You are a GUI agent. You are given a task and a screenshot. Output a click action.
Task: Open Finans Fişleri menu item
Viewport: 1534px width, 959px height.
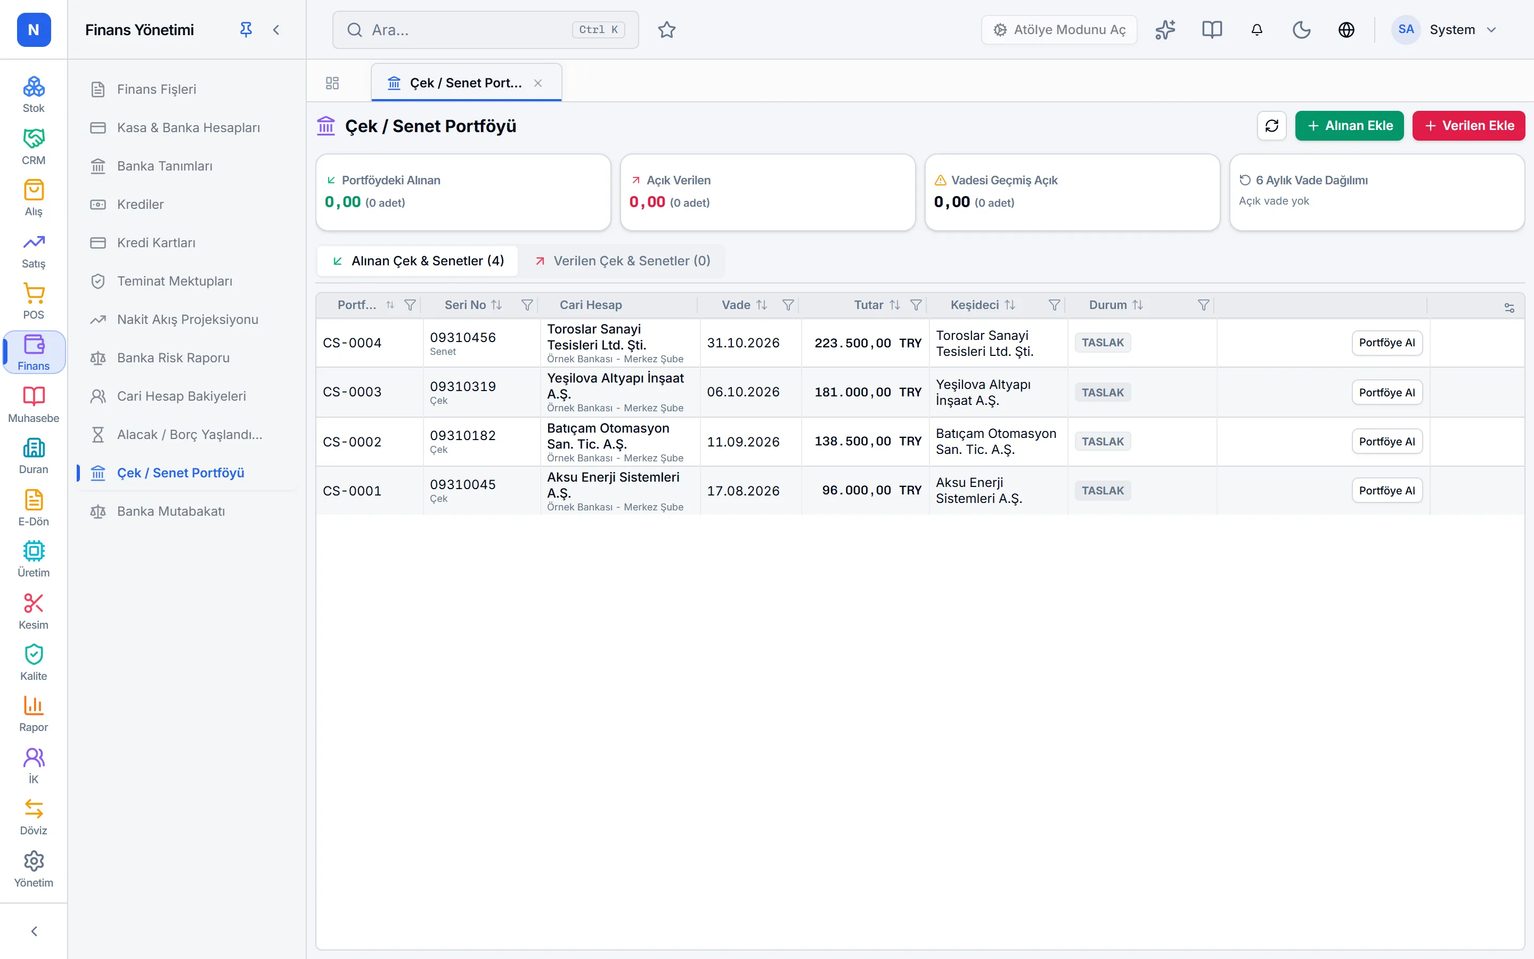[x=186, y=90]
